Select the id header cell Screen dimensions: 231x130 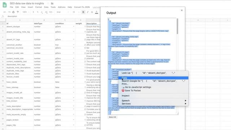(x=20, y=23)
